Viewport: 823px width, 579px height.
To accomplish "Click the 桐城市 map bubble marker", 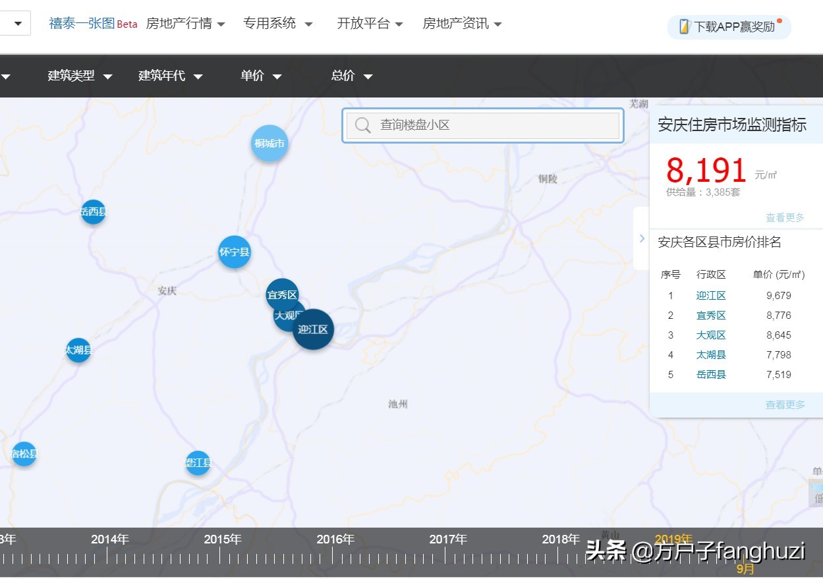I will click(270, 143).
